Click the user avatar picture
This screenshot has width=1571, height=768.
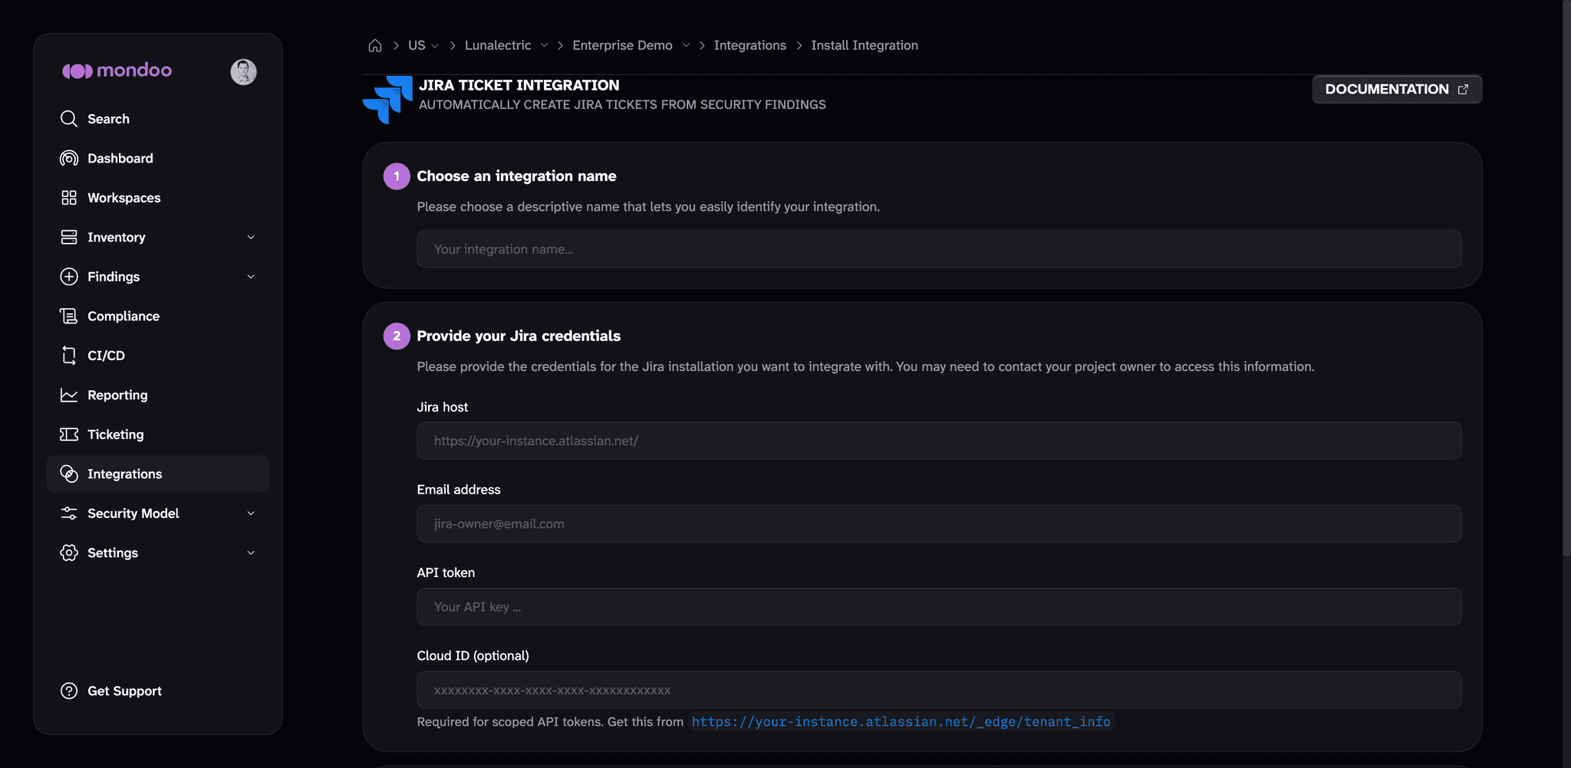point(243,71)
